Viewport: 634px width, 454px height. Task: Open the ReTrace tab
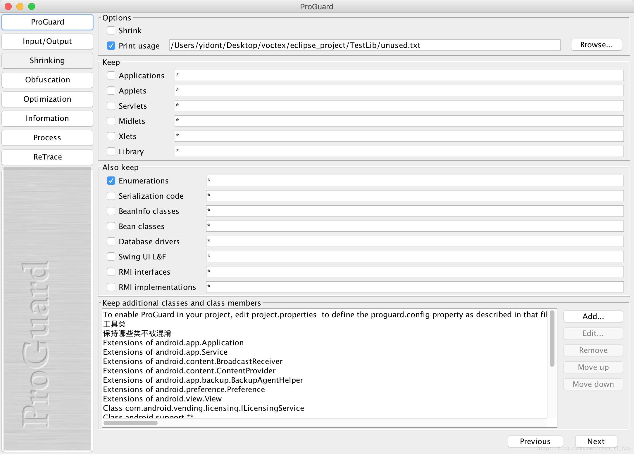coord(47,157)
